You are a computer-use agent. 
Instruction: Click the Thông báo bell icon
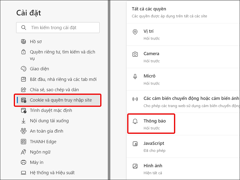click(x=135, y=121)
